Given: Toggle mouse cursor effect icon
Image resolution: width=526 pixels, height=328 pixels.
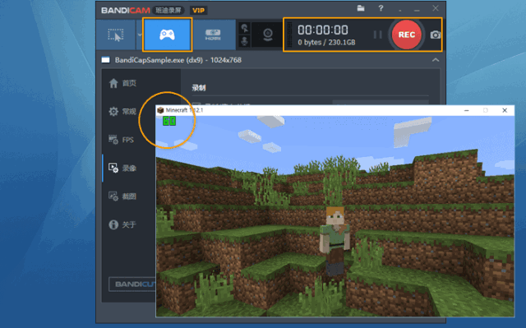Looking at the screenshot, I should pos(245,28).
